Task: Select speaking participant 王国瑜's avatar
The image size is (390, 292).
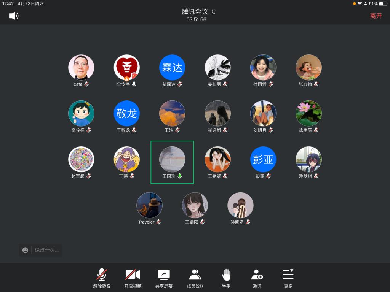Action: click(172, 159)
